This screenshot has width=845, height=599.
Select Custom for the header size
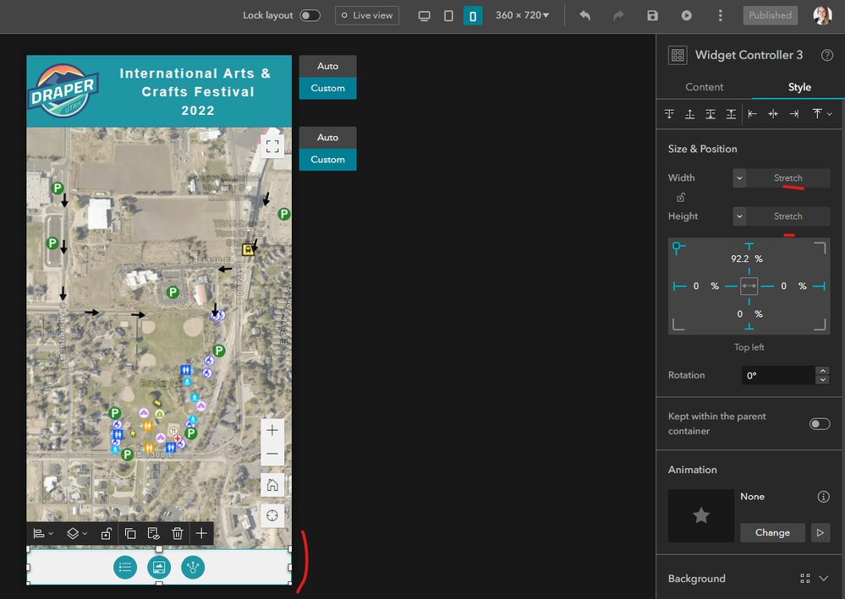click(x=327, y=88)
